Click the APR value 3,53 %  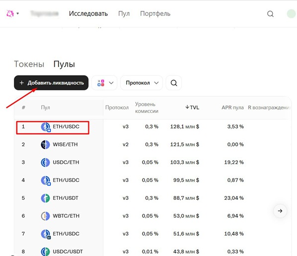coord(235,126)
